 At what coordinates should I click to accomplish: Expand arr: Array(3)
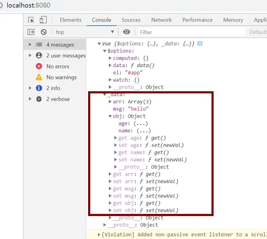coord(110,102)
